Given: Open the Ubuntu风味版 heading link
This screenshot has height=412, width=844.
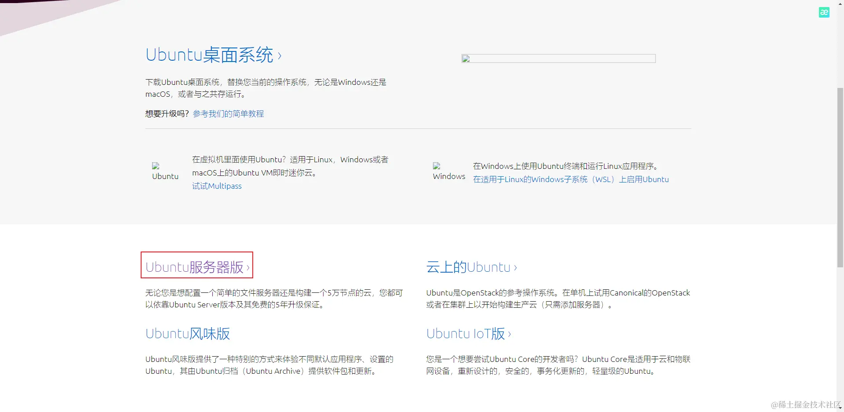Looking at the screenshot, I should point(188,333).
